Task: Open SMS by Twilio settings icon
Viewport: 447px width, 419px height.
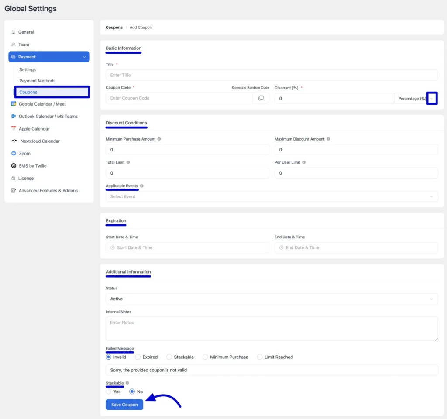Action: tap(14, 165)
